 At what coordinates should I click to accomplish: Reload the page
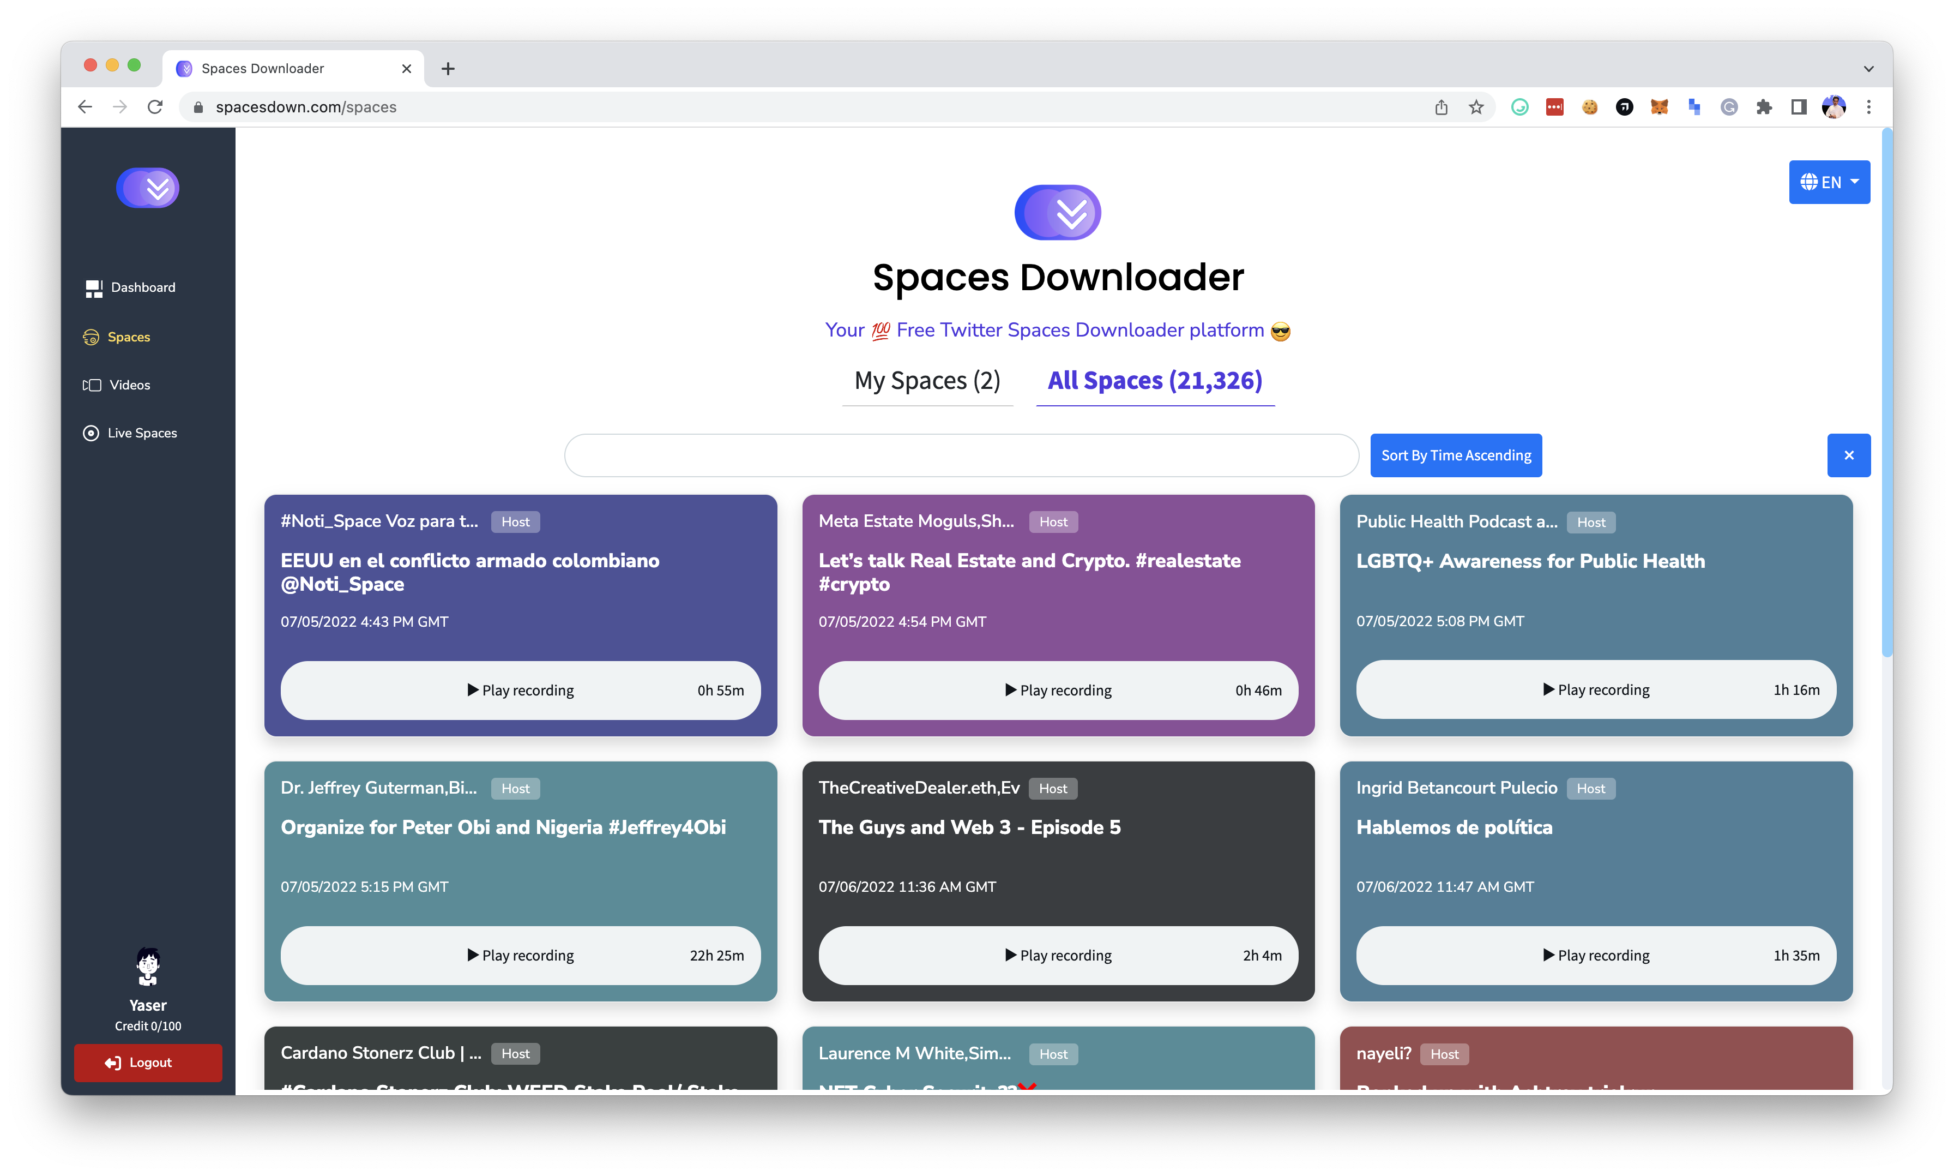155,107
